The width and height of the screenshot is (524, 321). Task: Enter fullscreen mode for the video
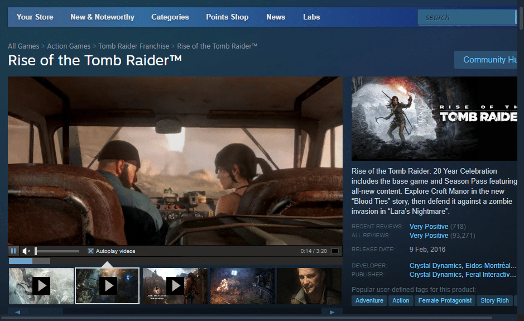[335, 251]
